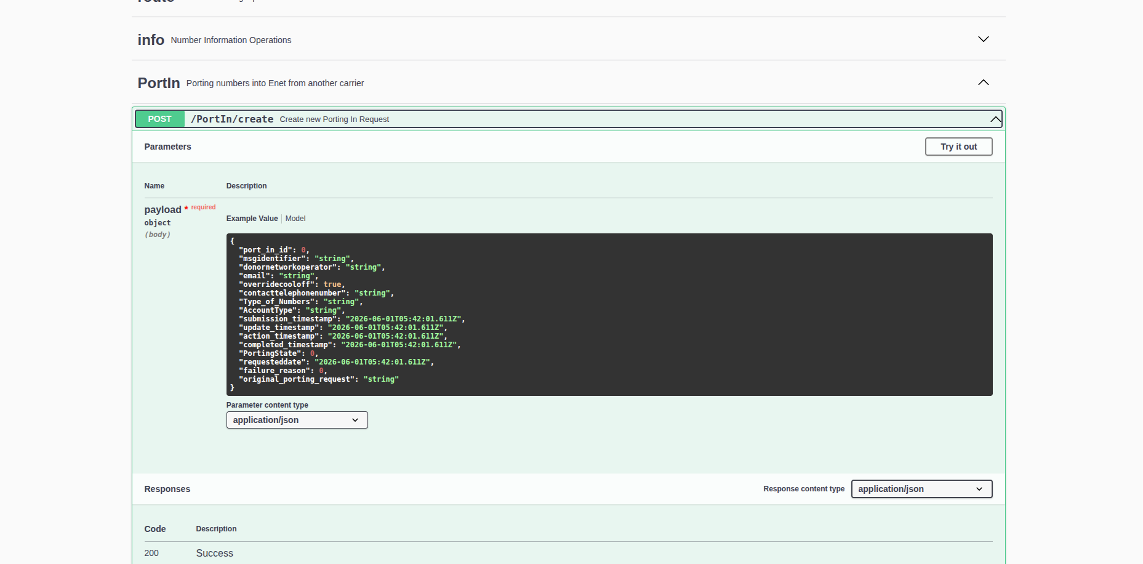Image resolution: width=1143 pixels, height=564 pixels.
Task: Expand the info section chevron
Action: [983, 39]
